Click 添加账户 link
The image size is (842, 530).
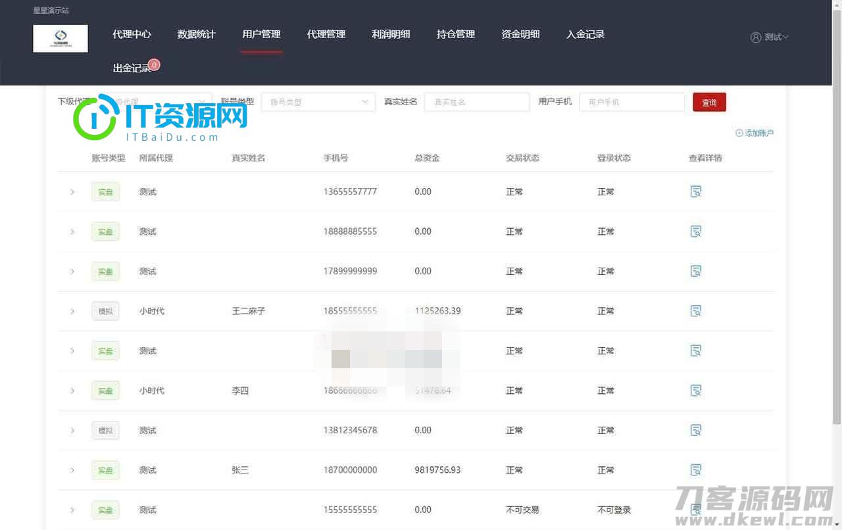[755, 133]
